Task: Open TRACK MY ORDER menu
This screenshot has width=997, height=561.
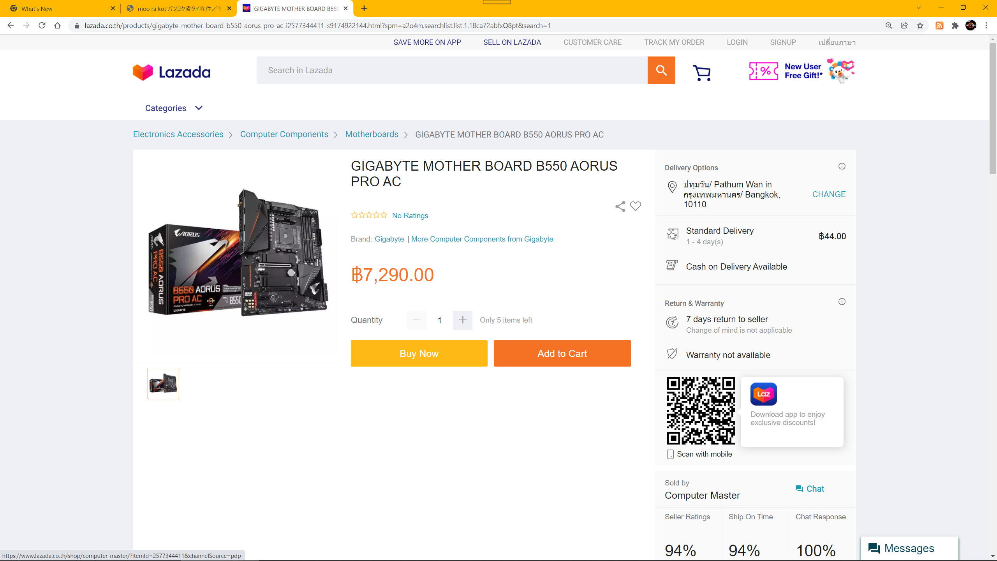Action: click(x=674, y=42)
